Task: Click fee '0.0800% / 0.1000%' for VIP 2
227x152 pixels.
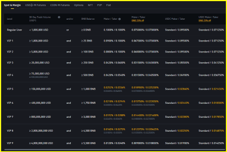Action: pos(114,52)
